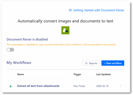Click the Document Parser is disabled heading
This screenshot has height=95, width=133.
[x=27, y=39]
